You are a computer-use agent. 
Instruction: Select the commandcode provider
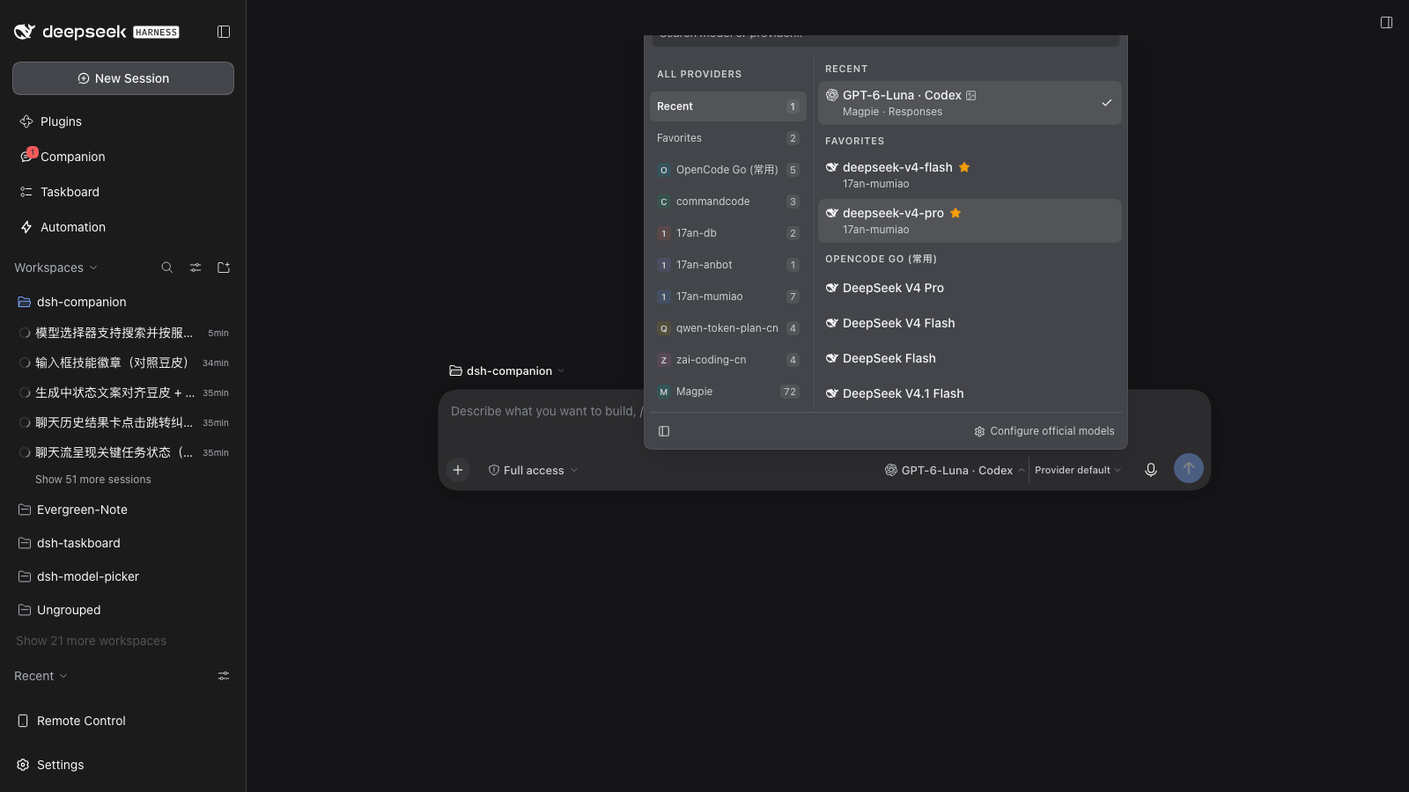(x=728, y=202)
